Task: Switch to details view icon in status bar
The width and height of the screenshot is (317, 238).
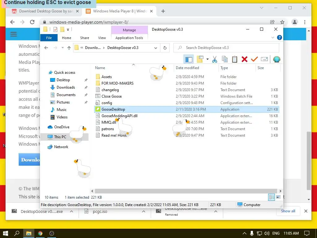Action: [271, 197]
